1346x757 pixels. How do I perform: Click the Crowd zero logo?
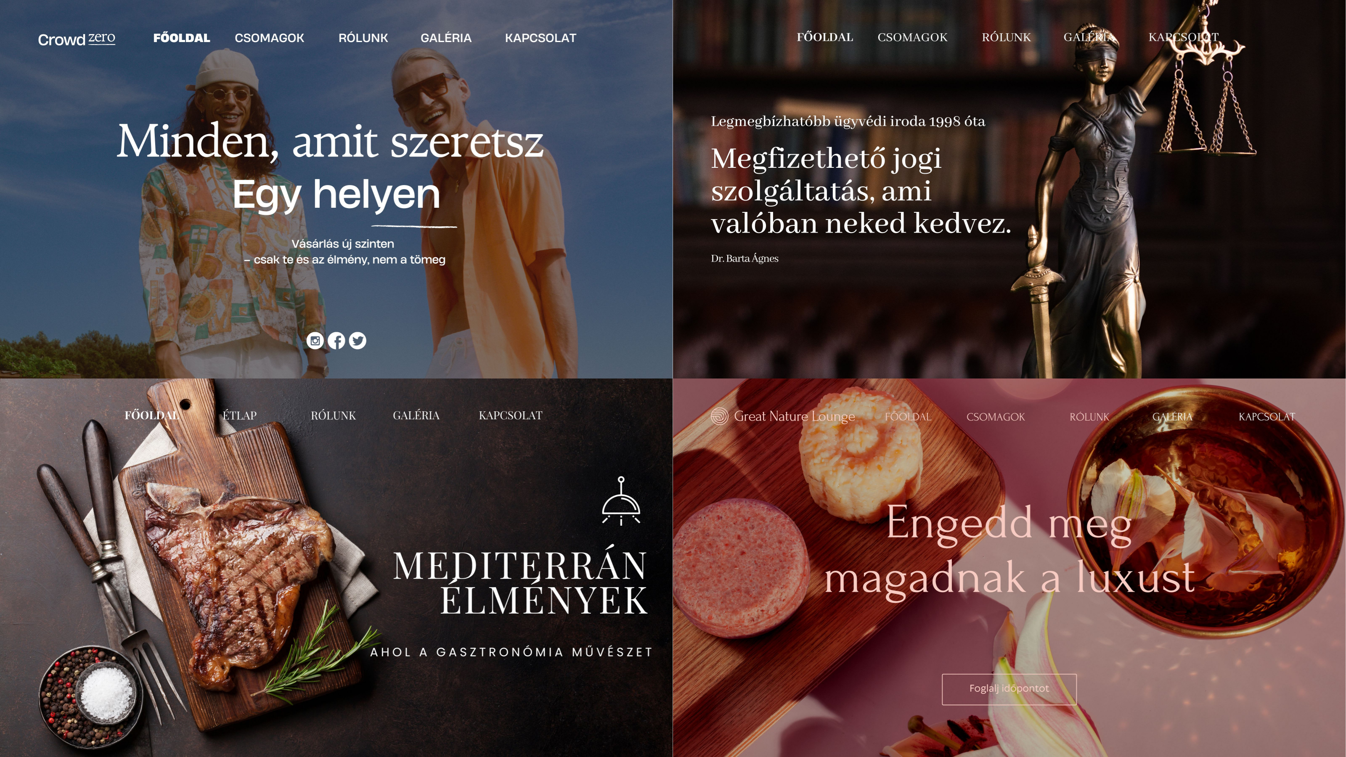[x=77, y=39]
